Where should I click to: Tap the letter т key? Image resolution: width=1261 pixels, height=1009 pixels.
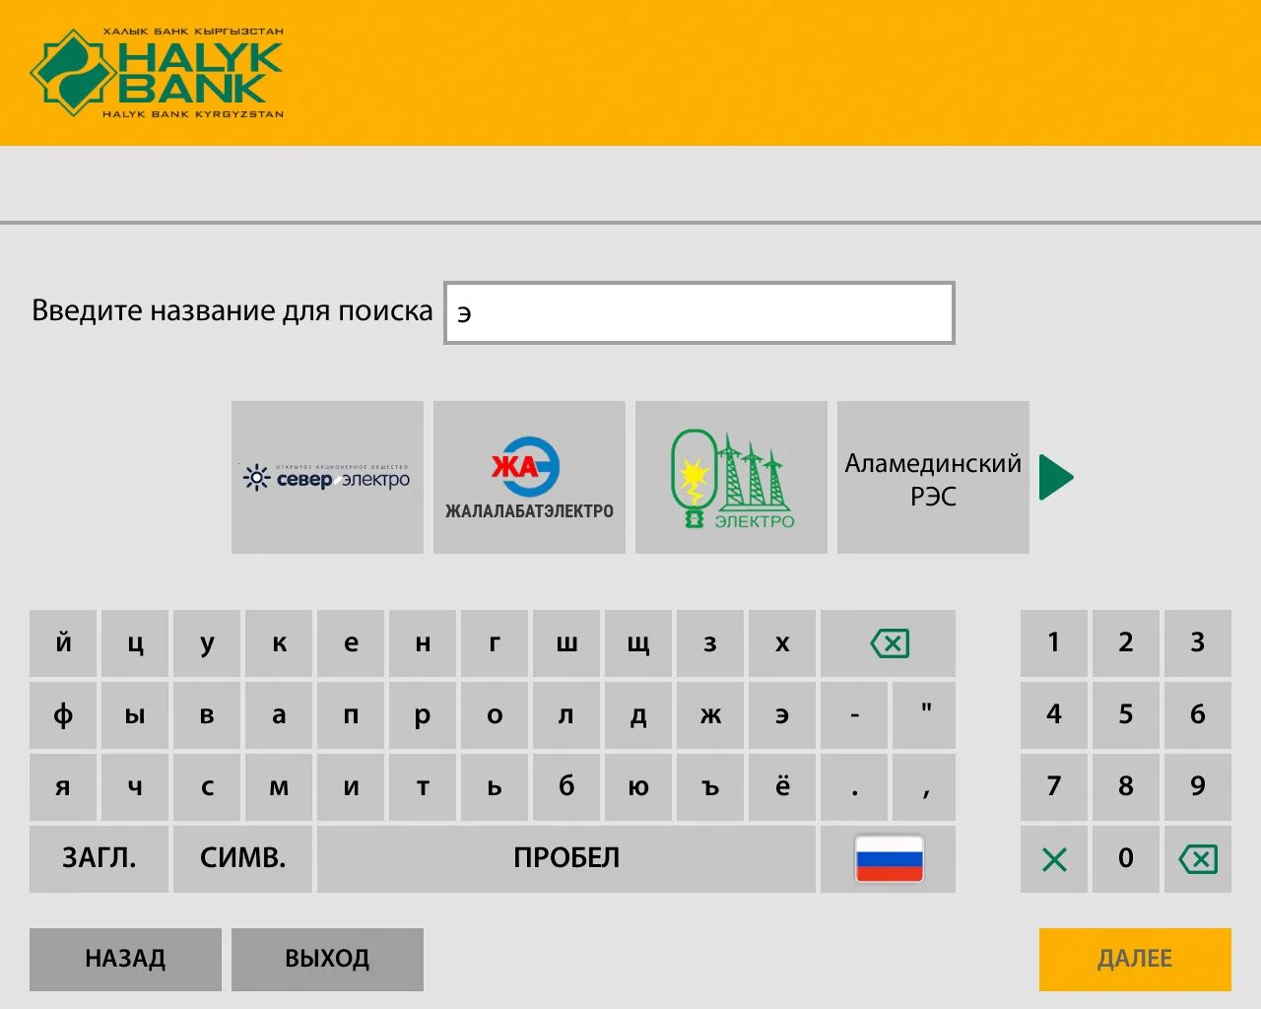point(423,787)
